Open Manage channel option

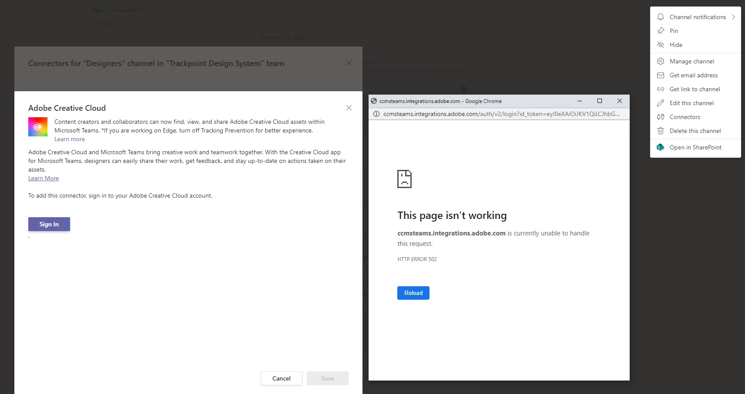[695, 61]
